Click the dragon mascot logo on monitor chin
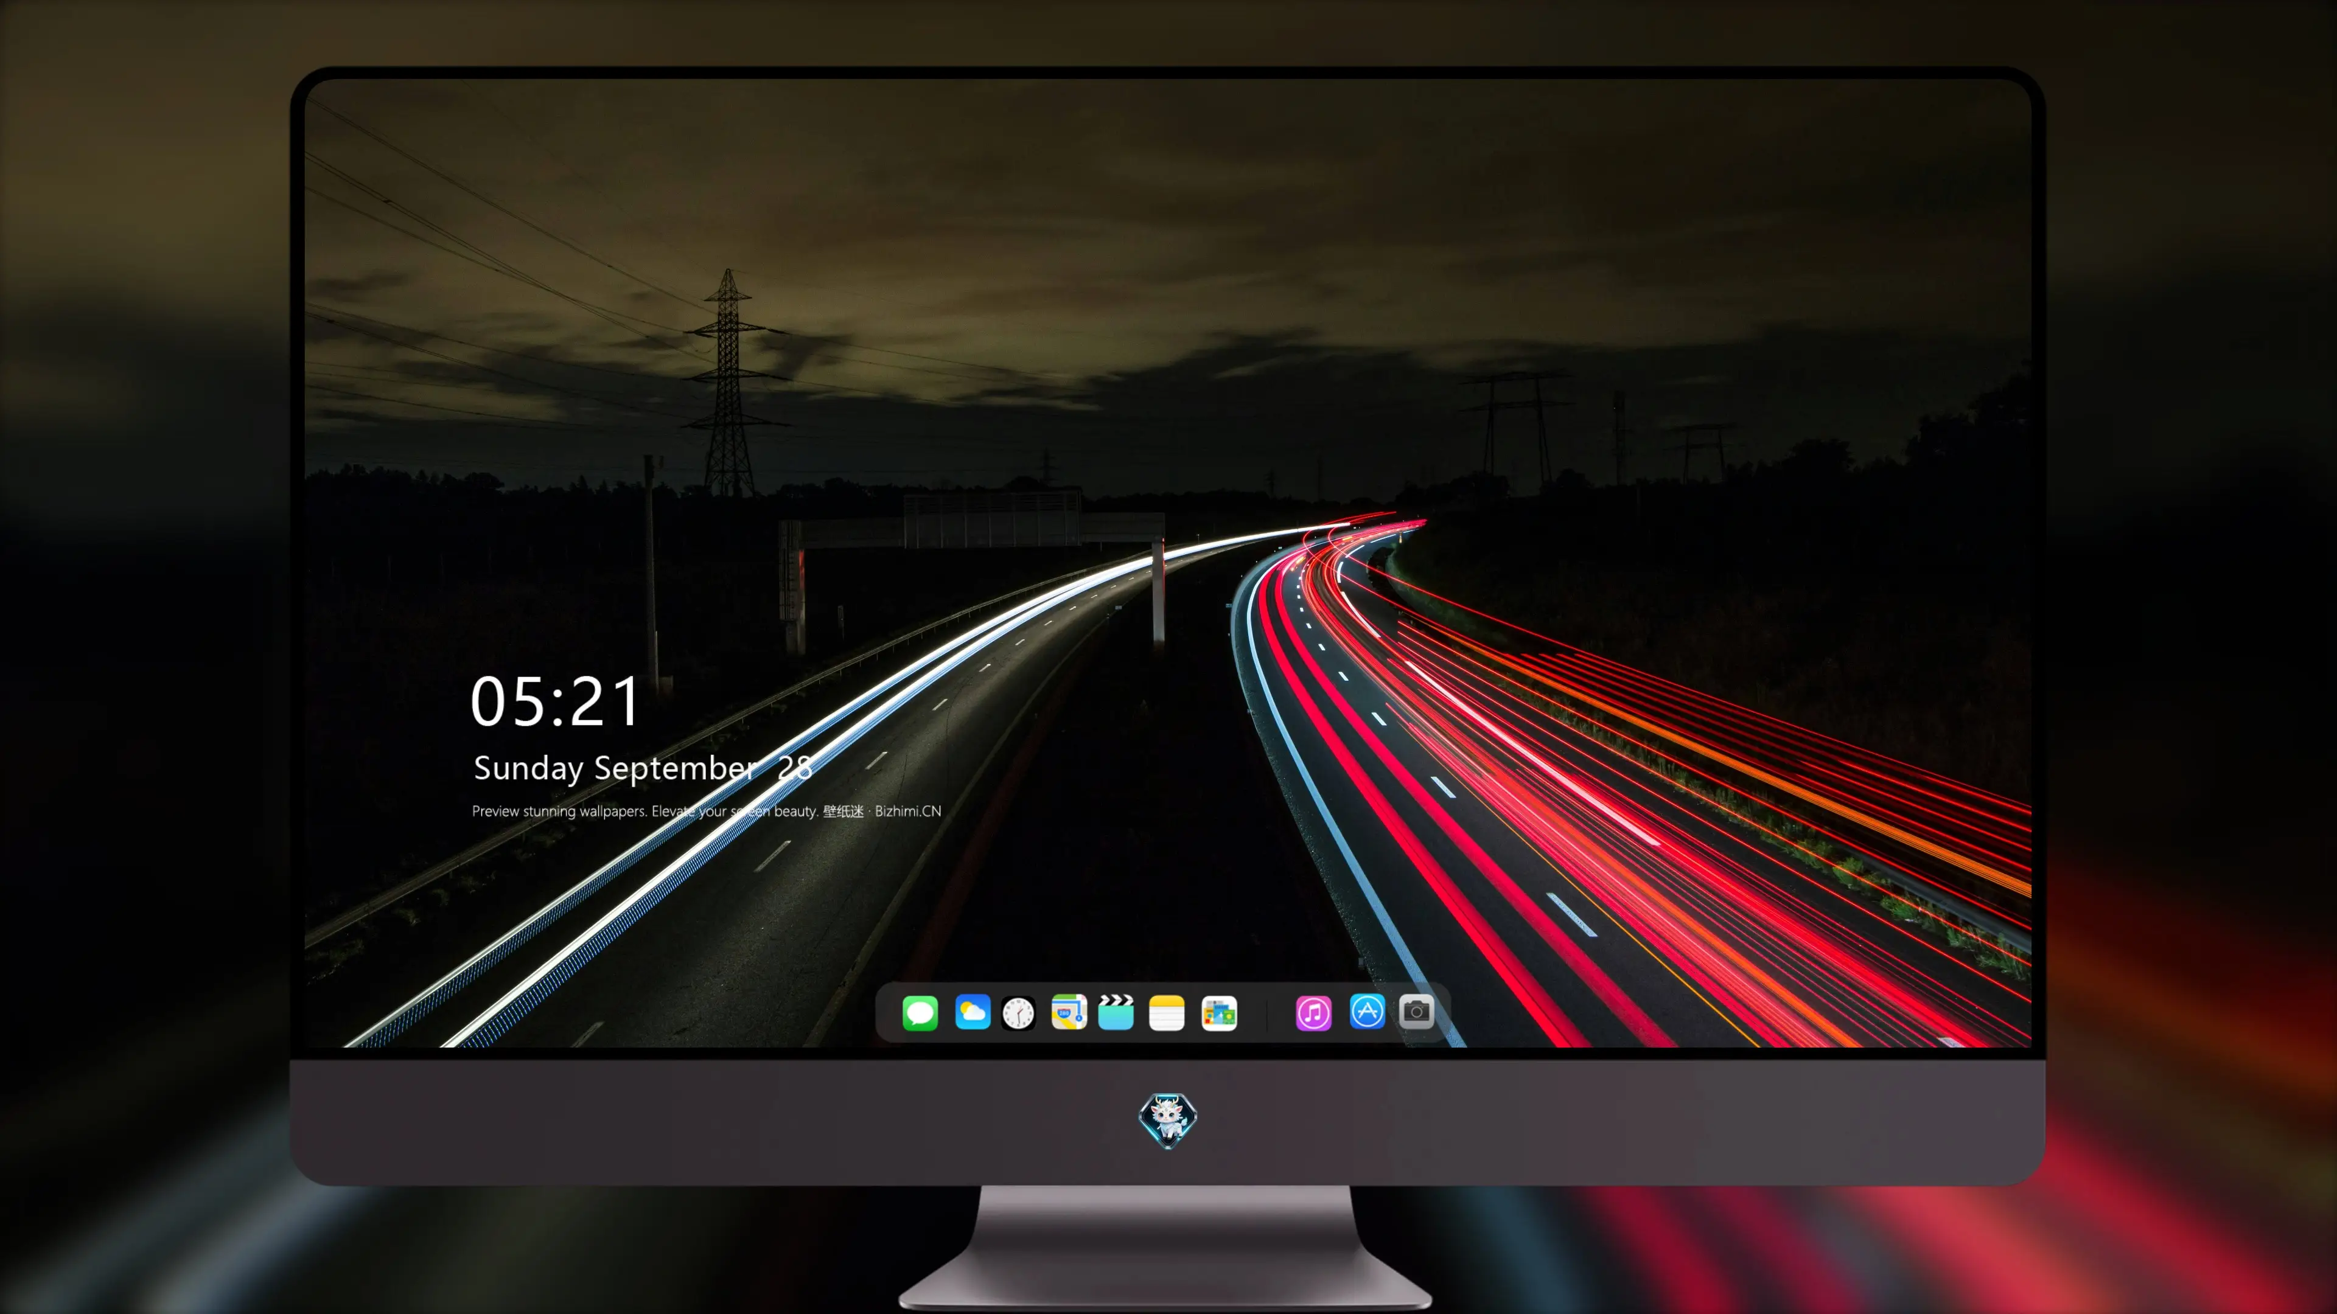The image size is (2337, 1314). pos(1168,1120)
